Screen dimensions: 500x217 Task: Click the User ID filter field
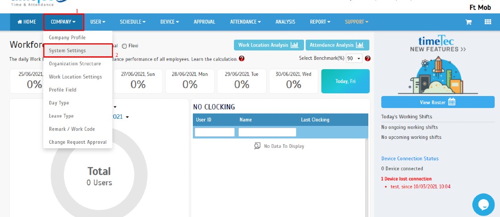tap(215, 132)
